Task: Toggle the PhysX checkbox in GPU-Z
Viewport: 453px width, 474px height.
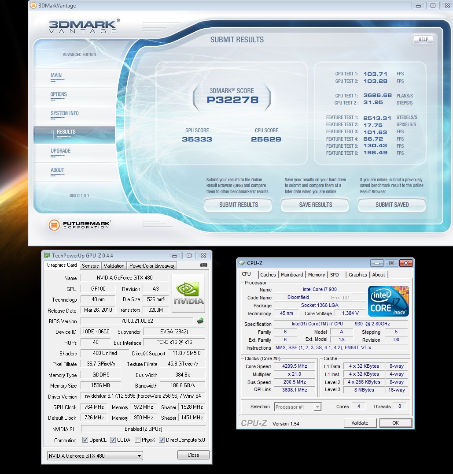Action: point(138,440)
